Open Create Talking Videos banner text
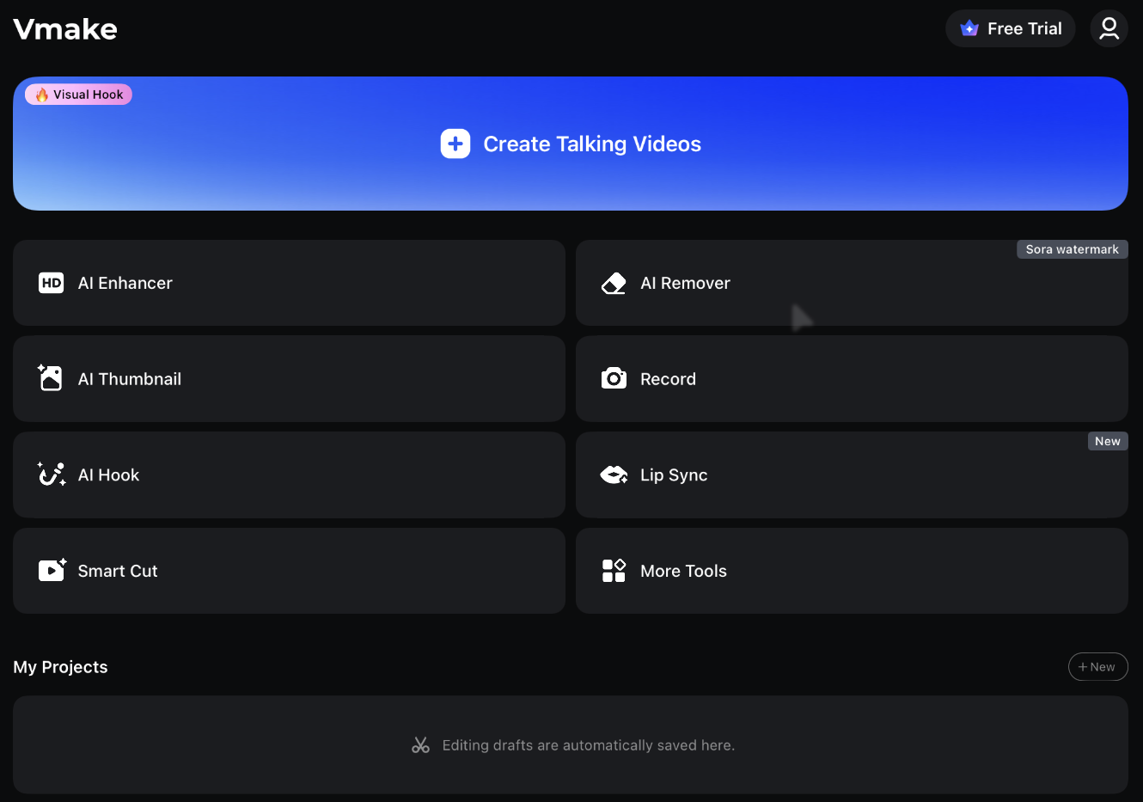Viewport: 1143px width, 802px height. pos(592,144)
